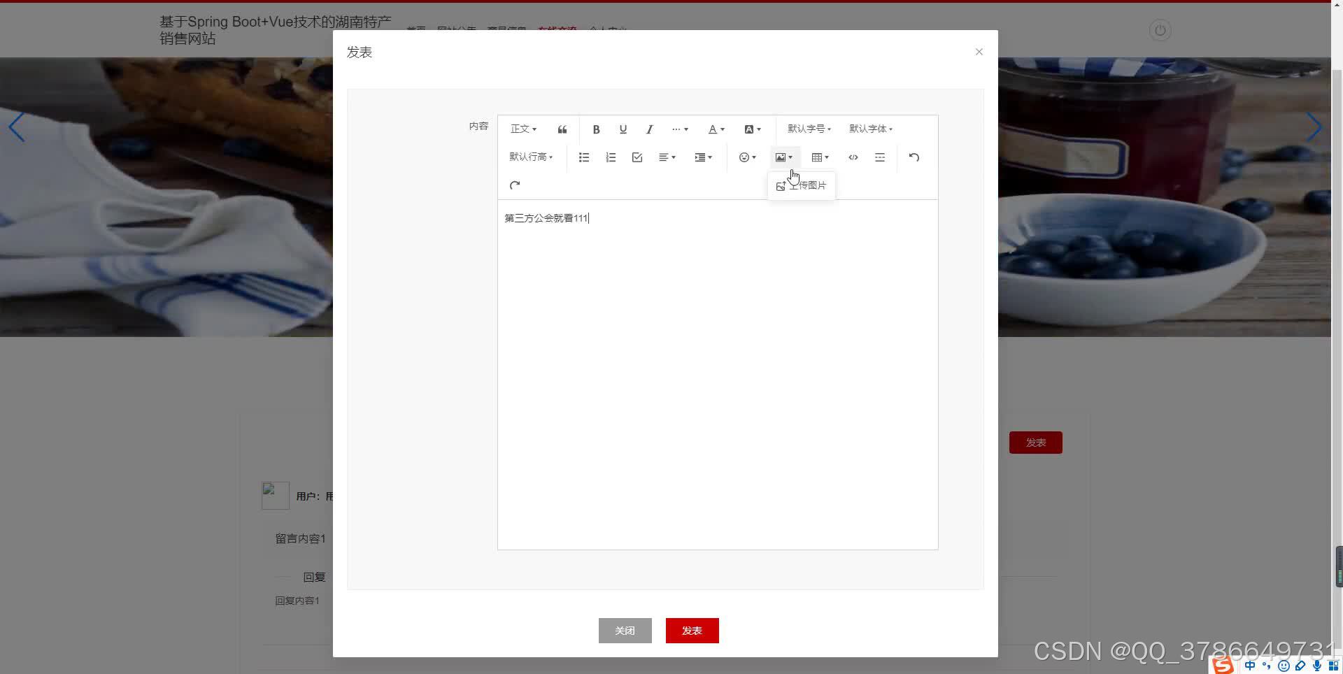Click the Sogou input method S icon

coord(1223,665)
